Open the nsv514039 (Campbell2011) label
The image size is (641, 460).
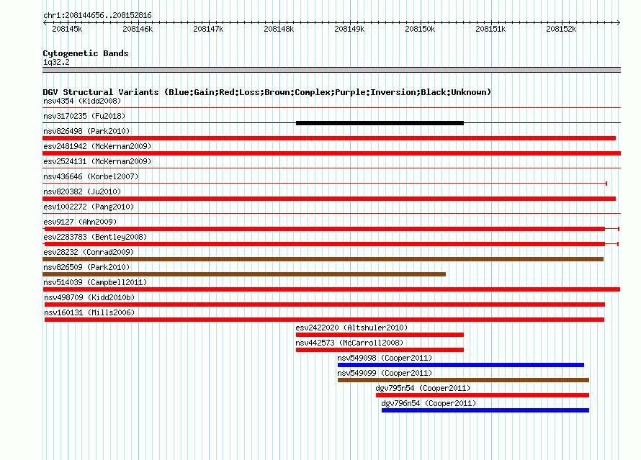click(x=95, y=282)
